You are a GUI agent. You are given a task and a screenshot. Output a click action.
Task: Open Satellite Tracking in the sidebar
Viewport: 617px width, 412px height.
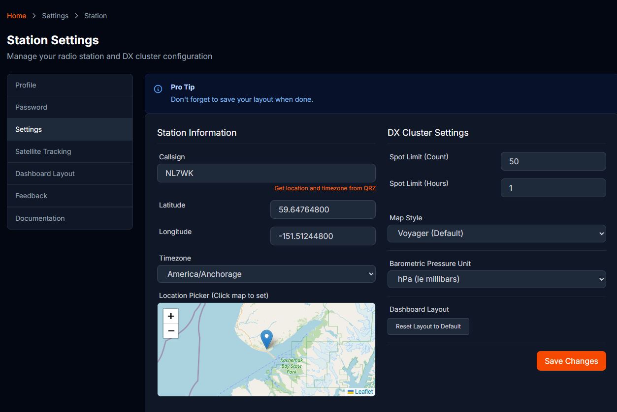(70, 151)
